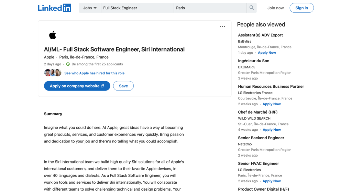Click the hired employees avatar thumbnails

tap(53, 73)
